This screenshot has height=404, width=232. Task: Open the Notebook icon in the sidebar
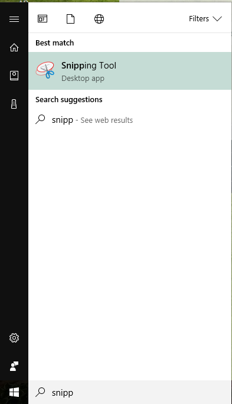coord(14,76)
